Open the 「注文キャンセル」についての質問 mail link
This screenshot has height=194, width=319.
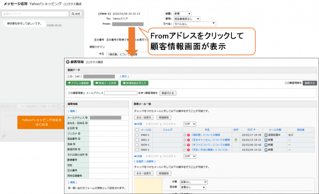click(210, 140)
